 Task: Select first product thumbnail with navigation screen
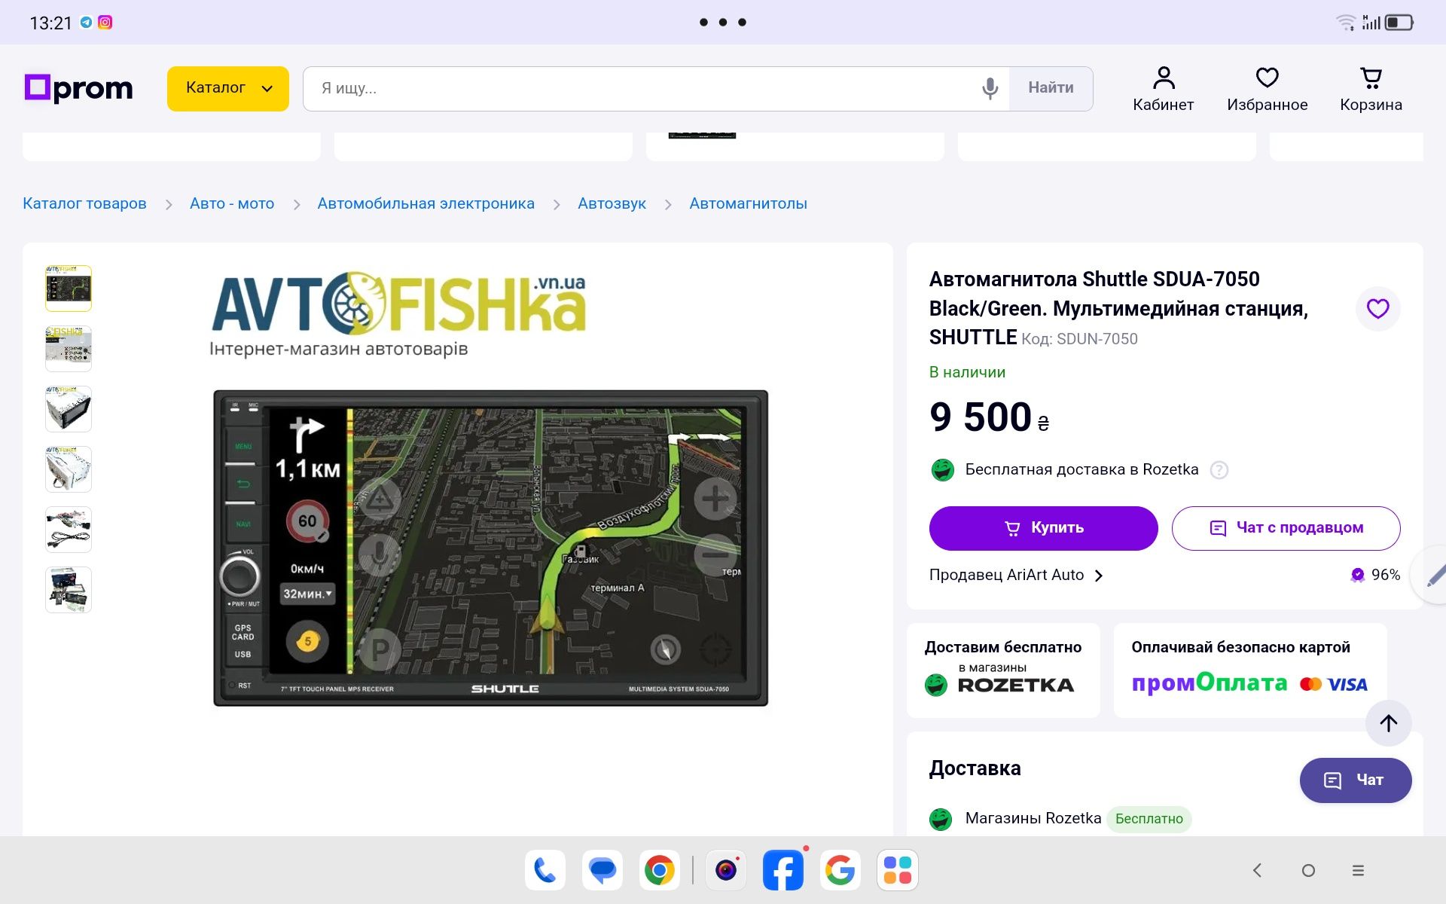coord(69,289)
